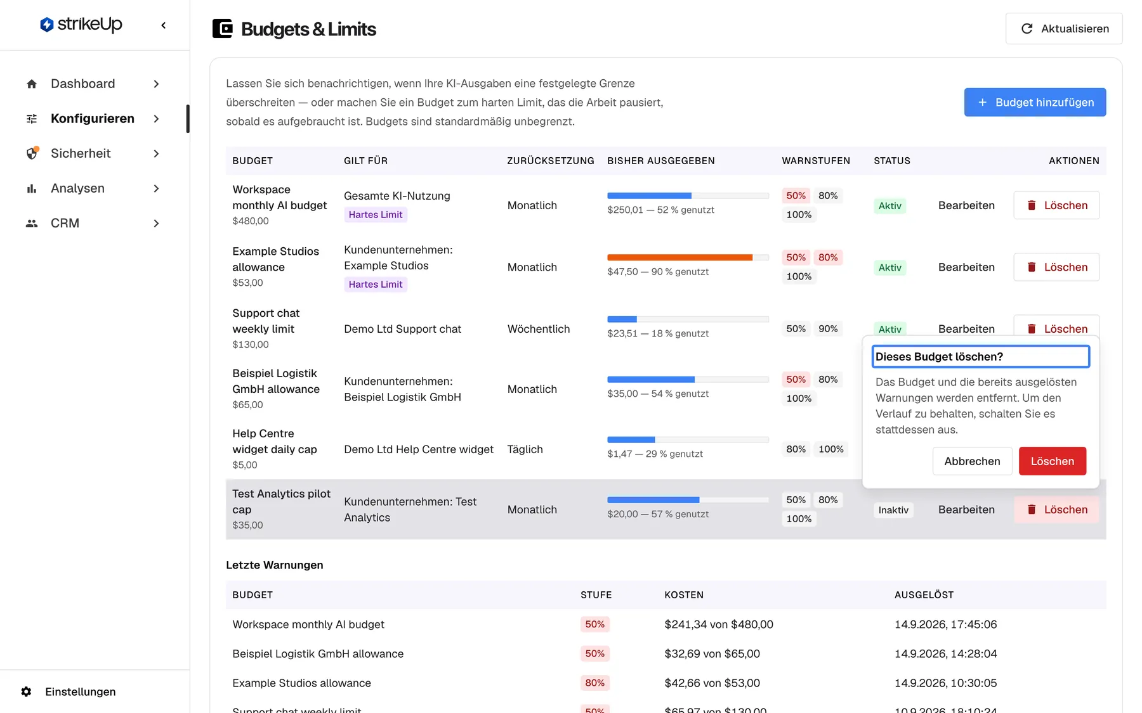Viewport: 1142px width, 713px height.
Task: Click '$241,34 von $480,00' in warnings
Action: click(719, 624)
